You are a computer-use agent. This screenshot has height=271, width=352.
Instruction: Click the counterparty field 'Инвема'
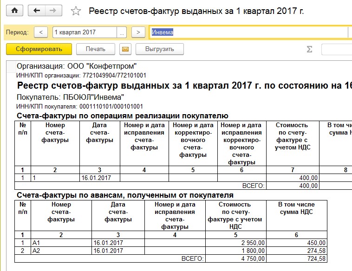(x=249, y=32)
